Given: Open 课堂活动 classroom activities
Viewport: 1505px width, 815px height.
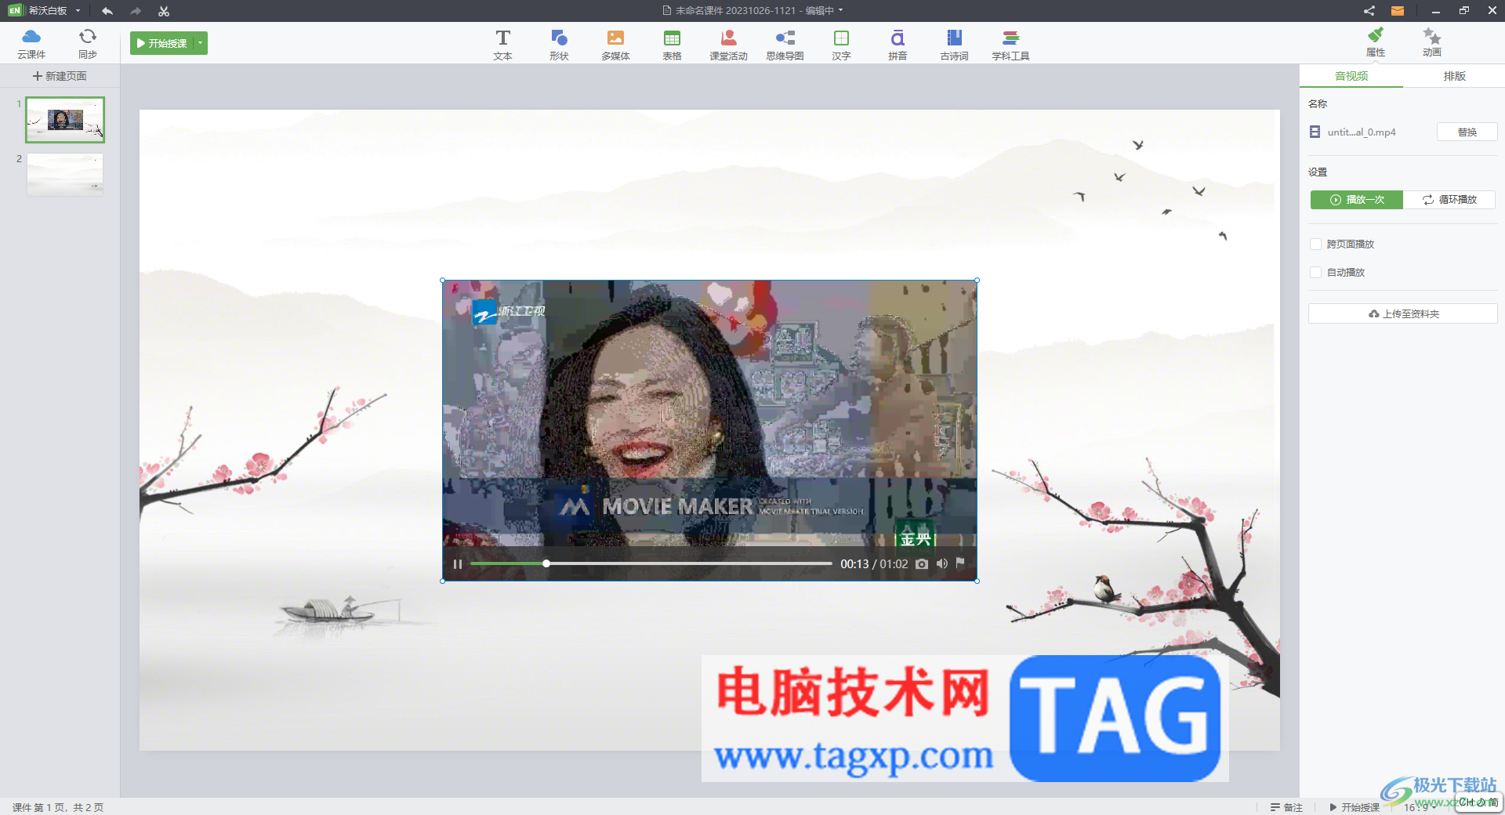Looking at the screenshot, I should click(728, 45).
